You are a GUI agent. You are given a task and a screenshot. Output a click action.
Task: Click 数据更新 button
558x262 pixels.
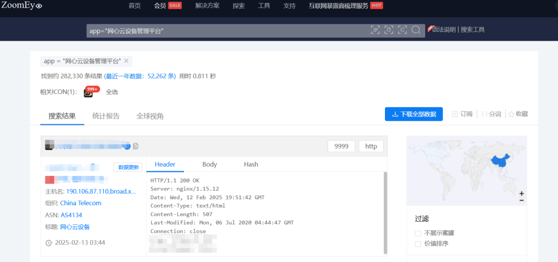tap(128, 168)
